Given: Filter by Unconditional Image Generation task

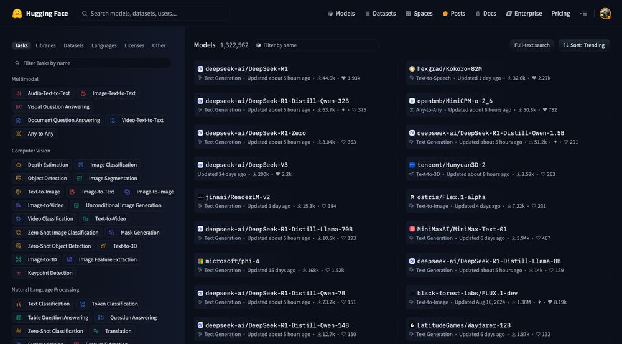Looking at the screenshot, I should point(118,205).
